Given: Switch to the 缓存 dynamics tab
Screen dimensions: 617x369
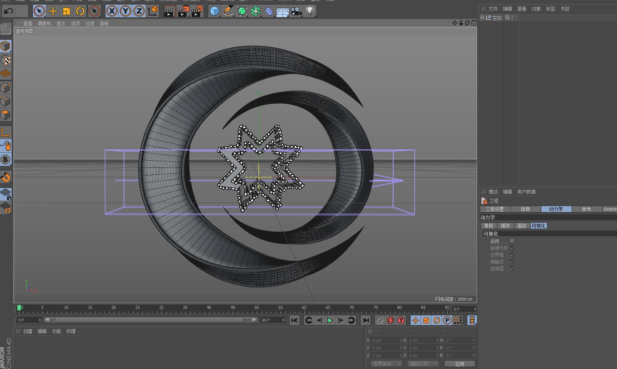Looking at the screenshot, I should pos(505,226).
